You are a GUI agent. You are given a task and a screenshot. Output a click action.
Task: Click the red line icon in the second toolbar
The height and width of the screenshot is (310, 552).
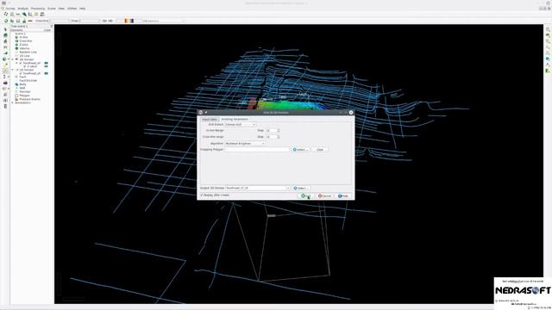click(x=30, y=21)
